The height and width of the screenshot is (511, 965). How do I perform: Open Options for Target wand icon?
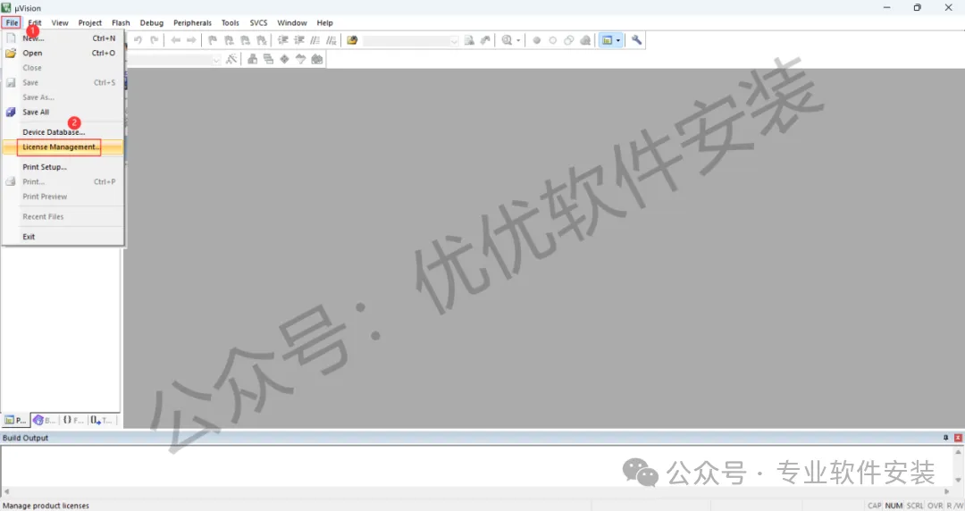tap(231, 59)
